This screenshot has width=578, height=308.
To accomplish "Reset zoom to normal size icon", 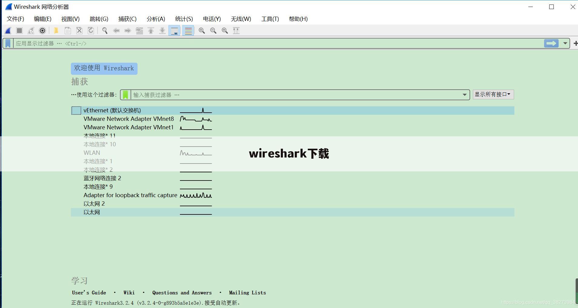I will pos(225,31).
